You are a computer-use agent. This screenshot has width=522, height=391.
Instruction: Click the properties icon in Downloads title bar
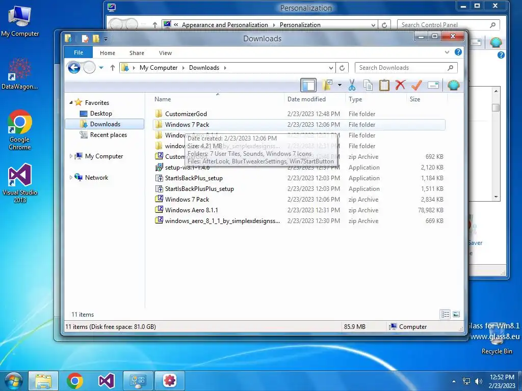[85, 39]
